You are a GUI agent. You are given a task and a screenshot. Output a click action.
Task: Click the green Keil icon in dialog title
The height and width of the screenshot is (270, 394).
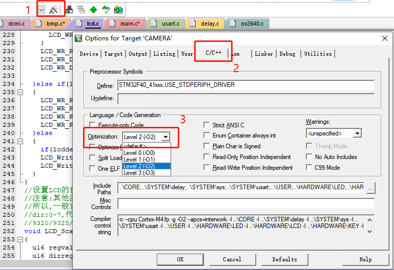(79, 38)
